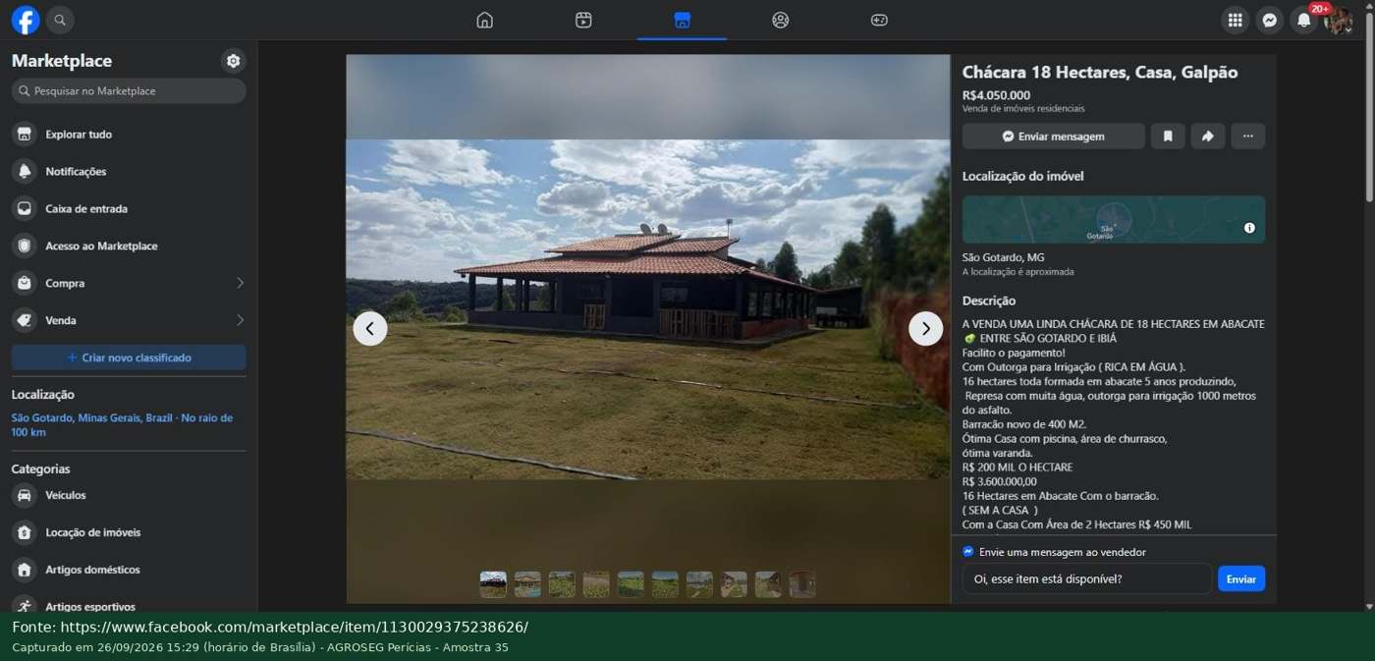Click the blue Enviar button
This screenshot has width=1375, height=661.
point(1240,578)
